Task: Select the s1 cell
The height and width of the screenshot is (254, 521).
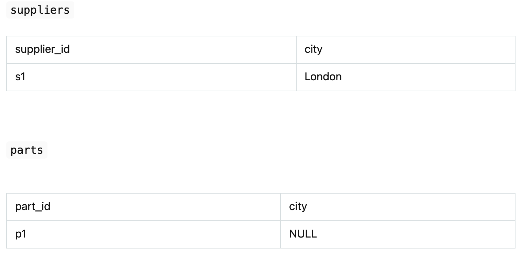Action: click(x=20, y=77)
